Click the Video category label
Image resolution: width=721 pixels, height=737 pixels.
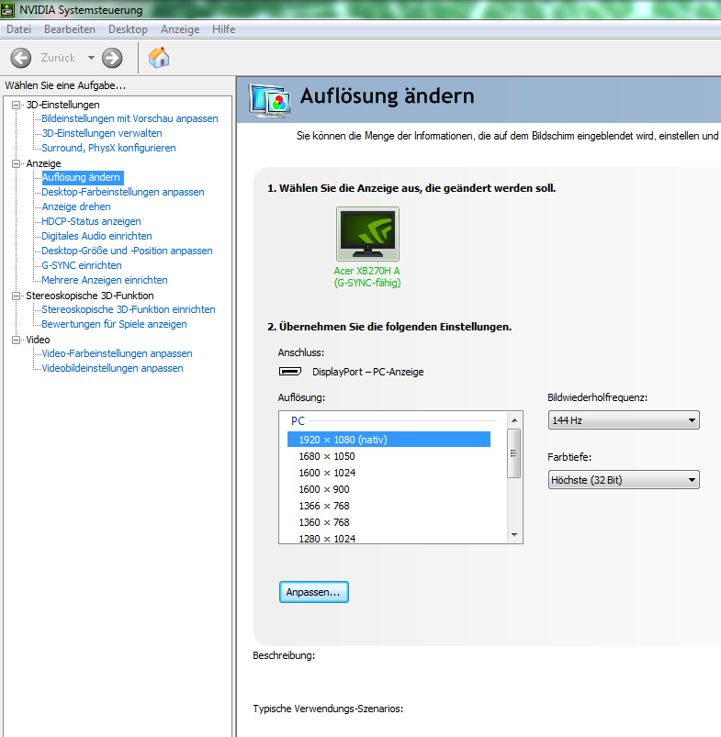click(x=38, y=340)
